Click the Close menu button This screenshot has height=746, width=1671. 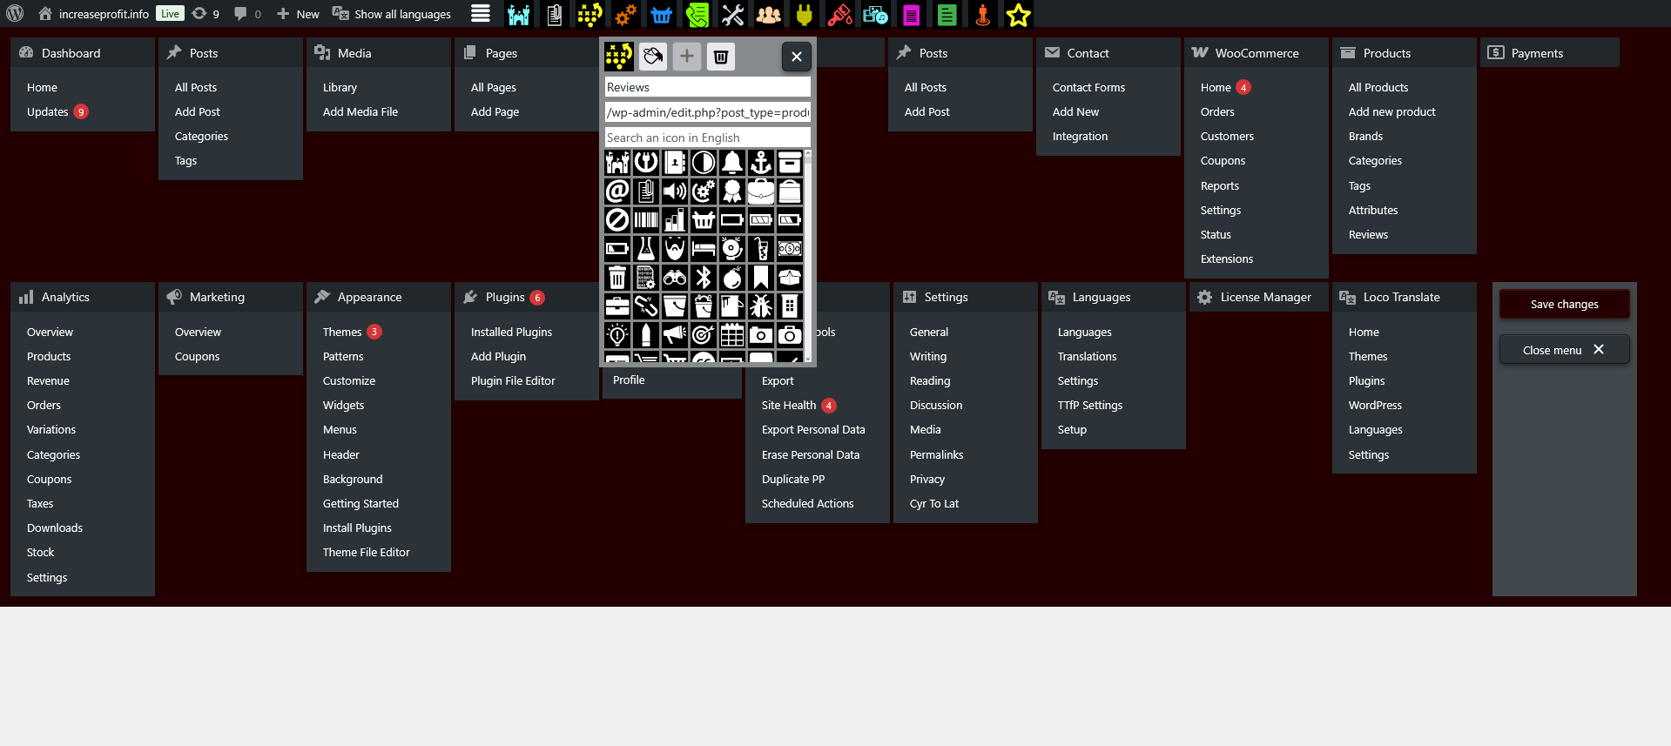pyautogui.click(x=1565, y=350)
